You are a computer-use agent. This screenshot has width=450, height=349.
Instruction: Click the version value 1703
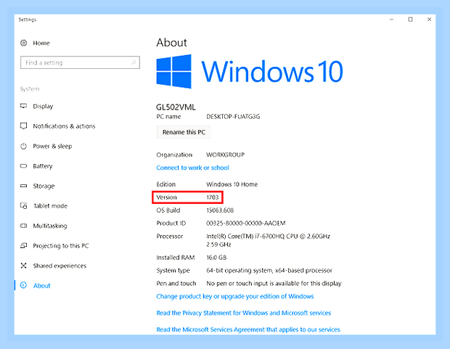click(213, 197)
